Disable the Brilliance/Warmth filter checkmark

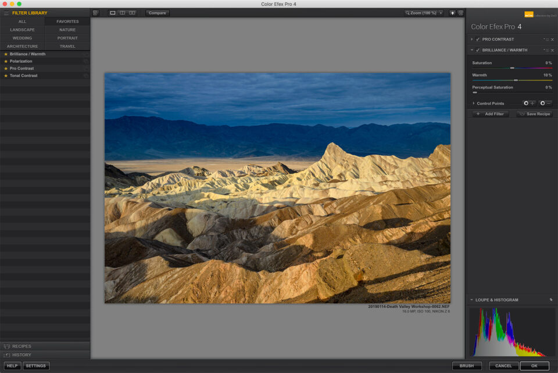pos(477,50)
